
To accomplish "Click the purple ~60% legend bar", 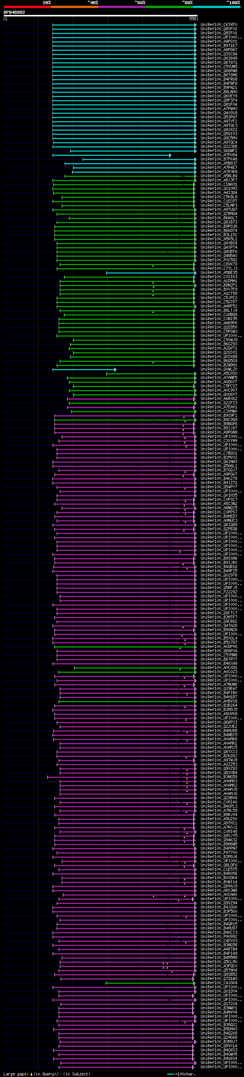I will 122,7.
